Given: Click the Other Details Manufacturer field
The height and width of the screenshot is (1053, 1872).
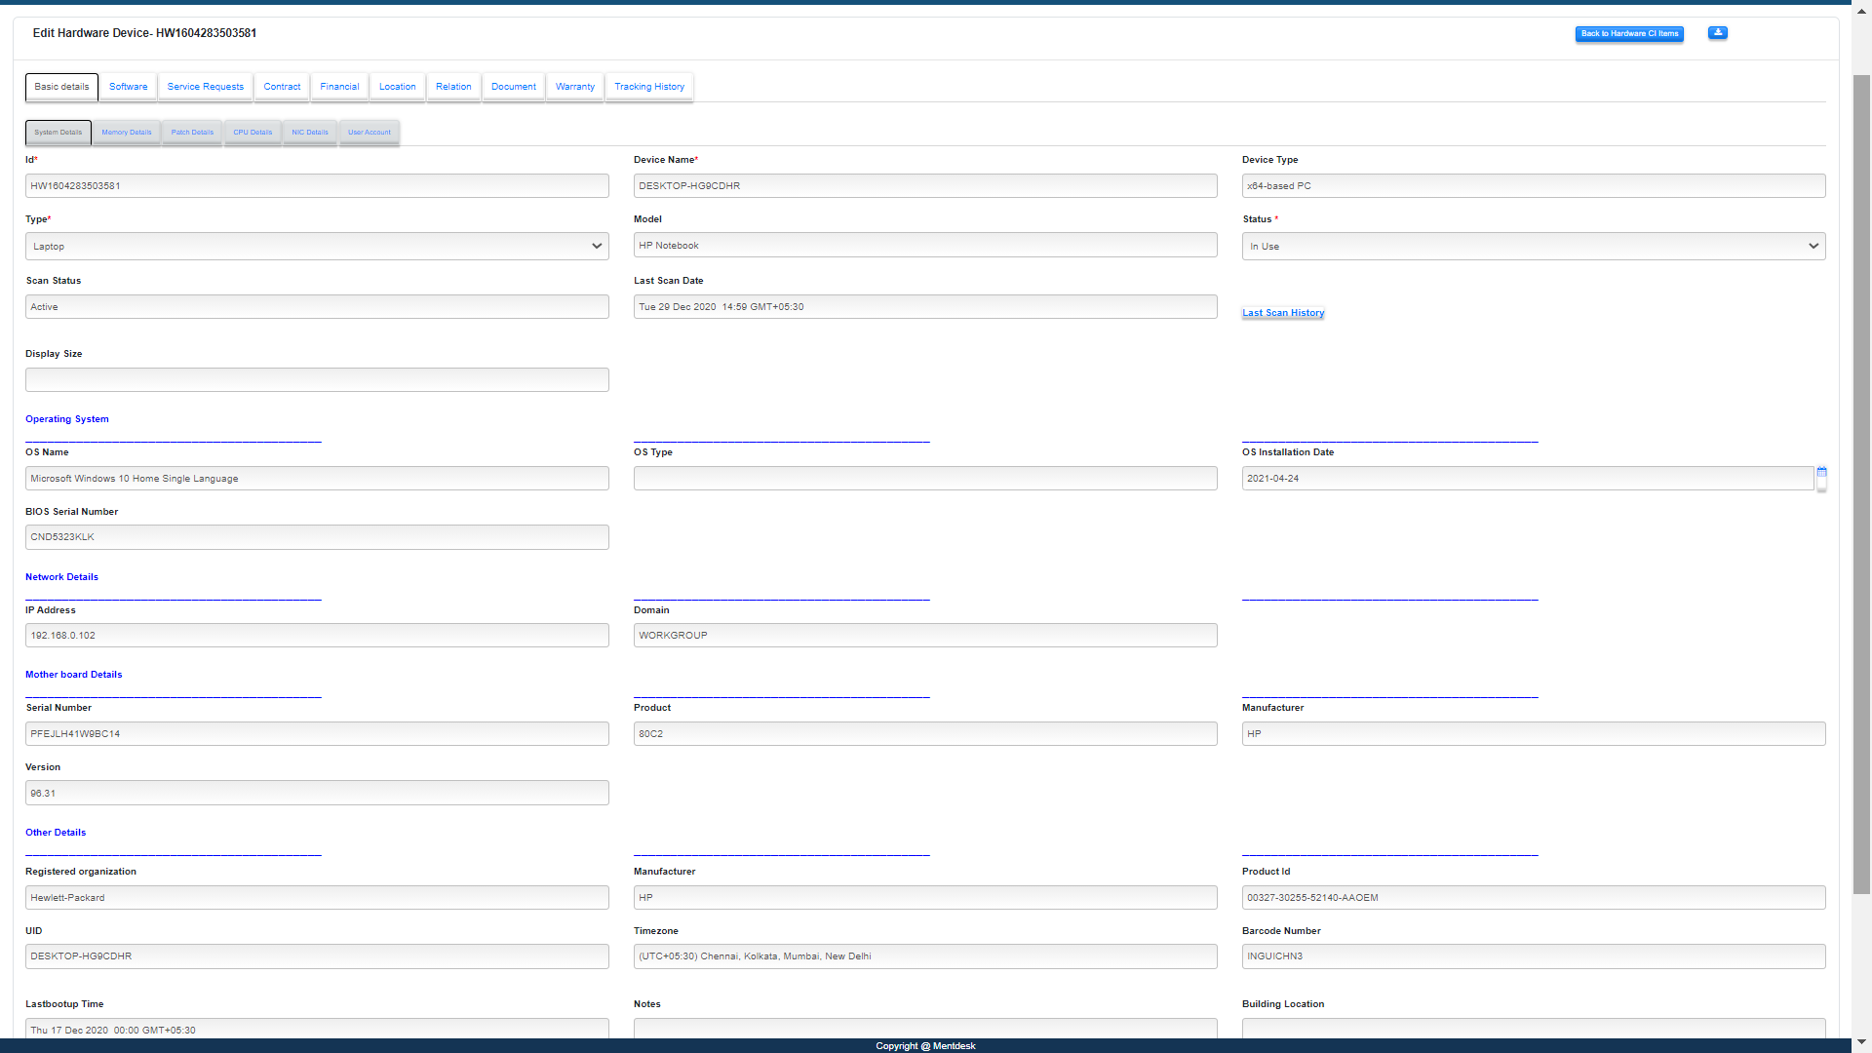Looking at the screenshot, I should click(x=925, y=898).
